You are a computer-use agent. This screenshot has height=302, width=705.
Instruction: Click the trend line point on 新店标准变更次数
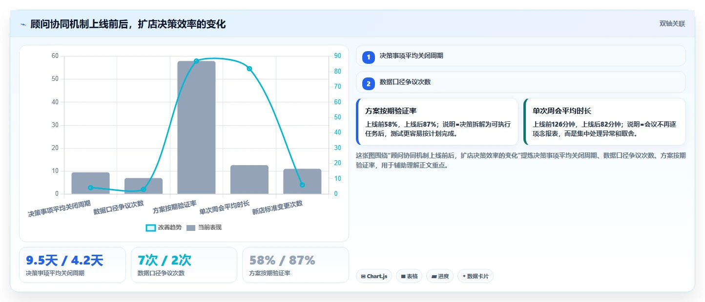[302, 185]
